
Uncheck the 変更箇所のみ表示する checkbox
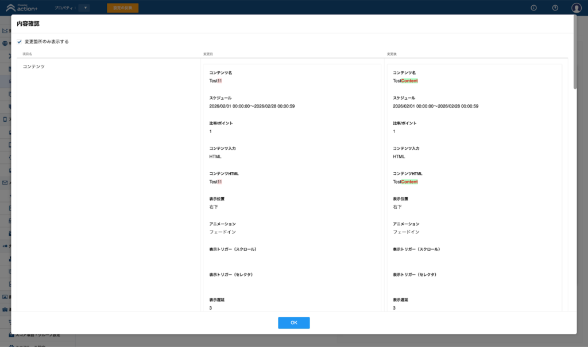tap(20, 42)
